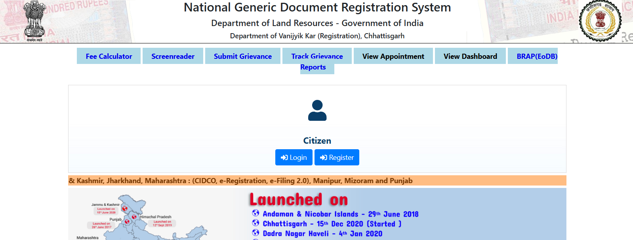Click the Chhattisgarh government seal logo
Screen dimensions: 633x240
point(601,21)
